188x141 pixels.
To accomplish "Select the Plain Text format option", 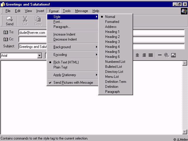I will point(60,67).
